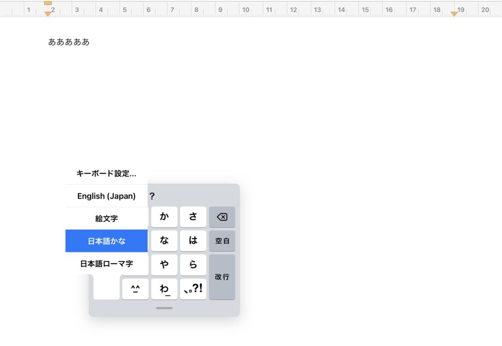Screen dimensions: 502x346
Task: Open キーボード設定... from the keyboard menu
Action: tap(106, 173)
